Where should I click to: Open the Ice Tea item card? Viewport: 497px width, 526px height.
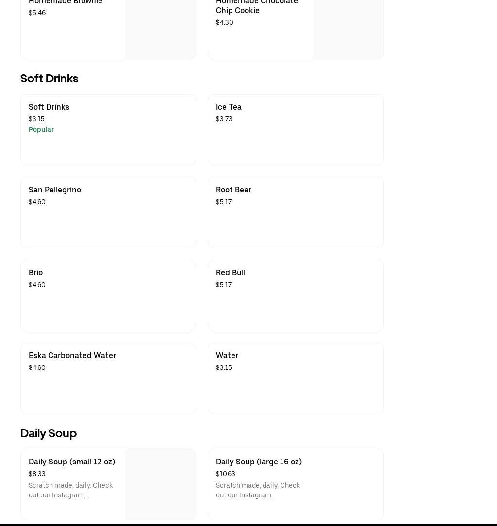(x=296, y=129)
